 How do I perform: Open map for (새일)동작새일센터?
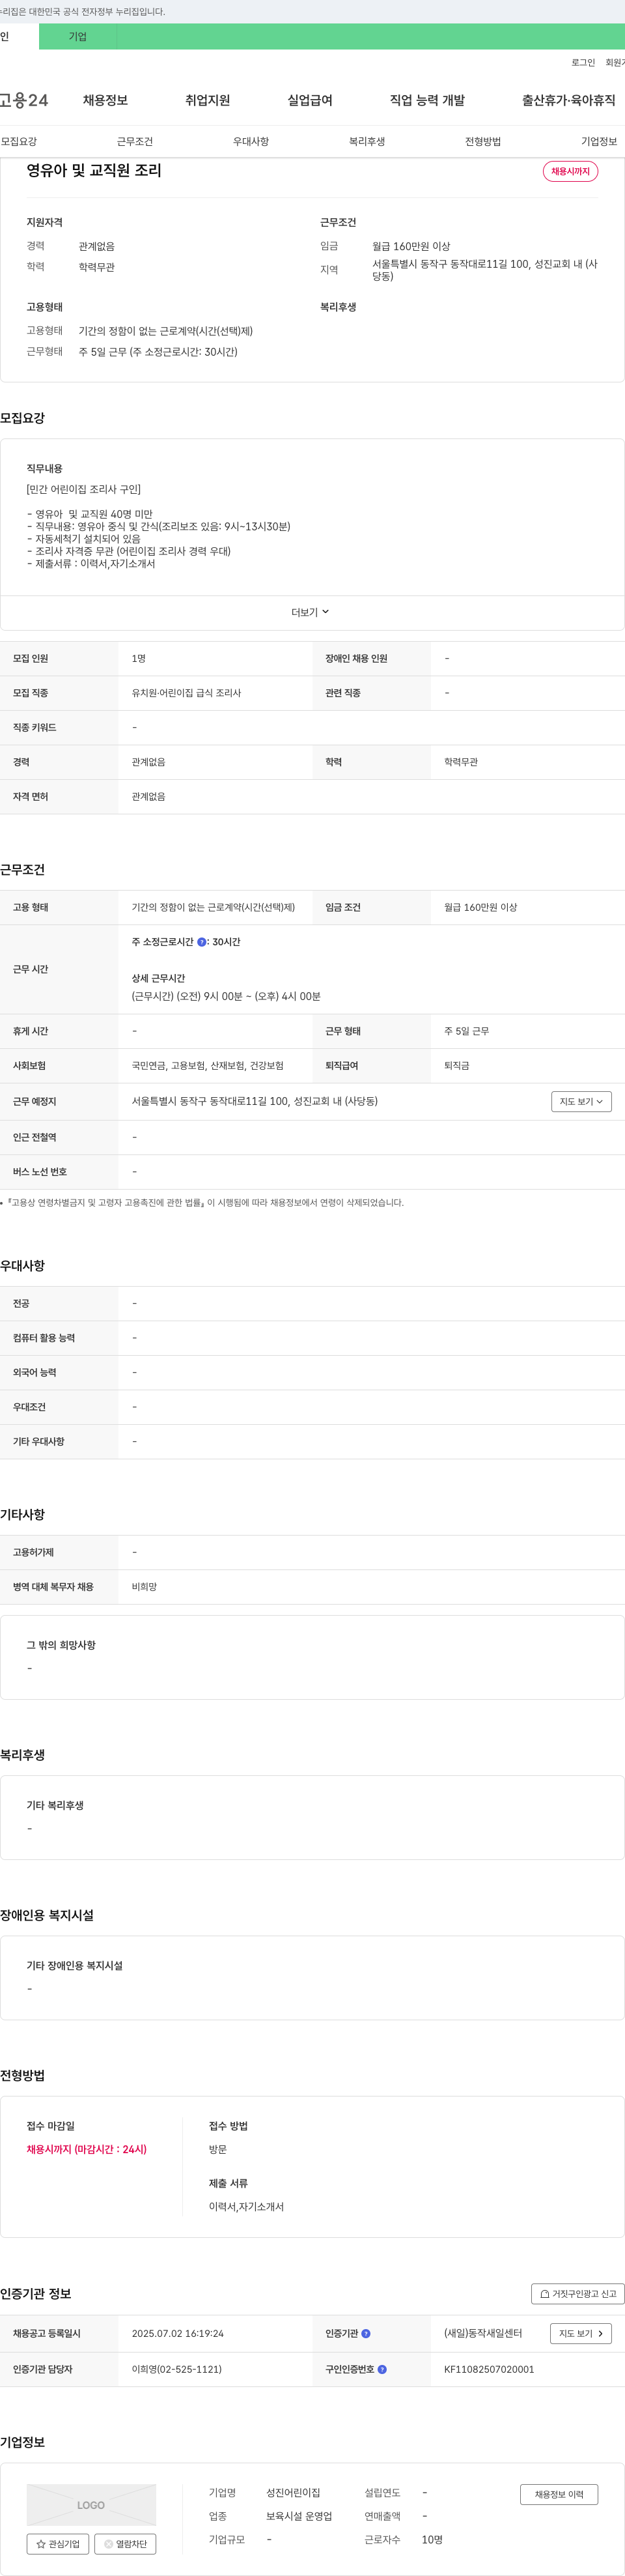(581, 2333)
